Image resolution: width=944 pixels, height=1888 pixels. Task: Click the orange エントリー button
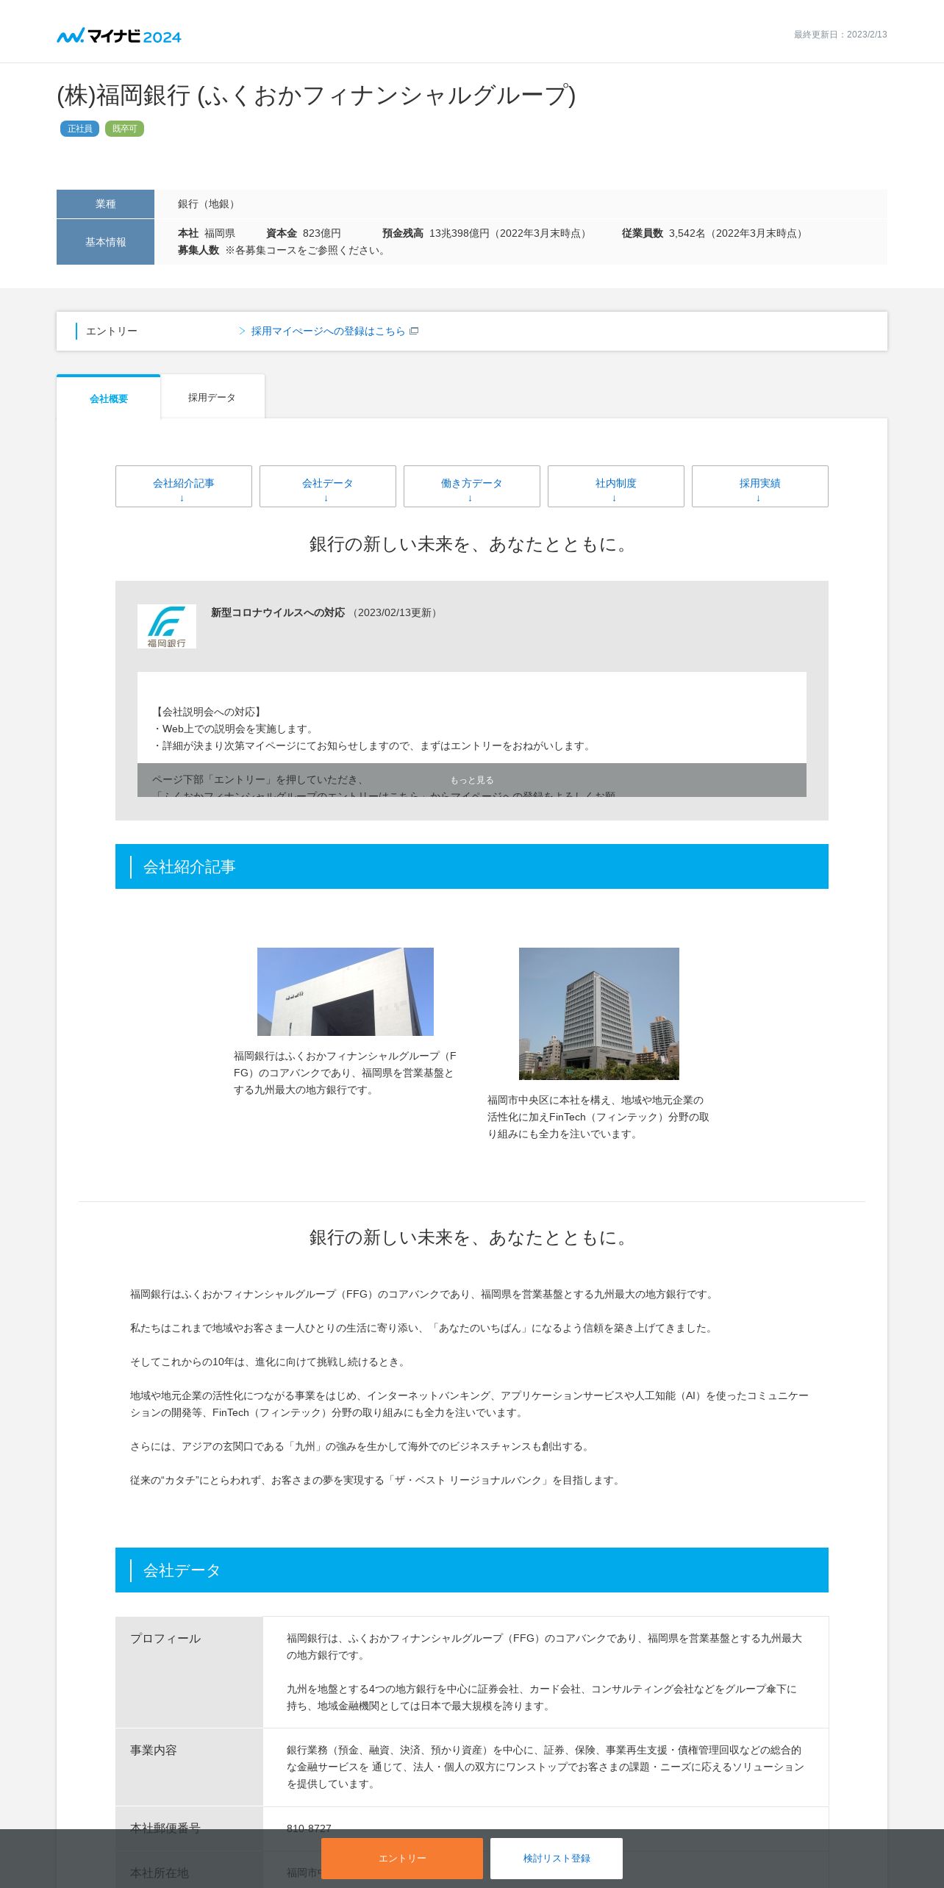point(402,1858)
